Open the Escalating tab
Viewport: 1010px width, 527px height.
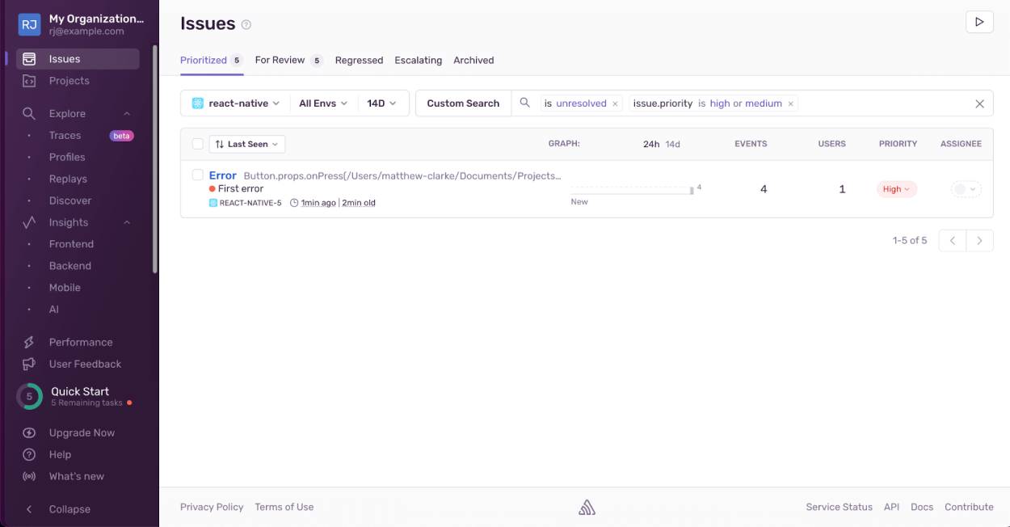[418, 60]
